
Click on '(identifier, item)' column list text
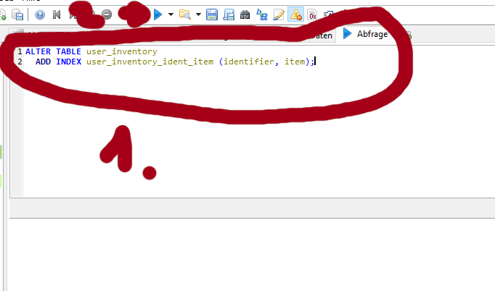coord(264,62)
